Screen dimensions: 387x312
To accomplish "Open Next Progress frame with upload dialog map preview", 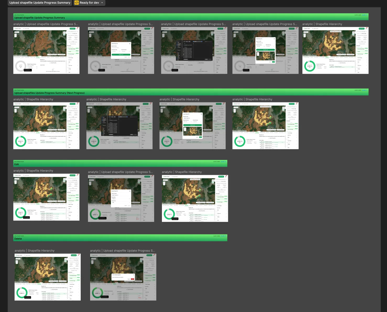I will tap(193, 126).
